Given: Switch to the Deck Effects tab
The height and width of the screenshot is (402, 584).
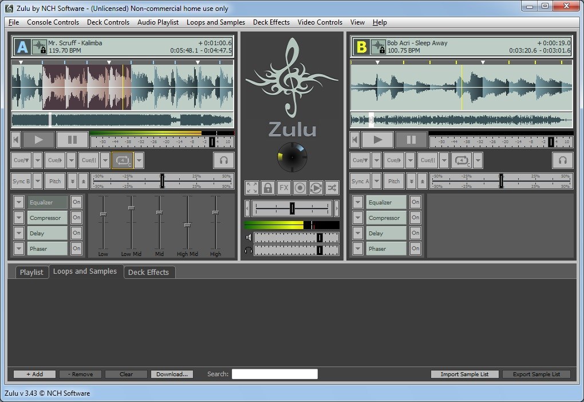Looking at the screenshot, I should click(x=149, y=272).
